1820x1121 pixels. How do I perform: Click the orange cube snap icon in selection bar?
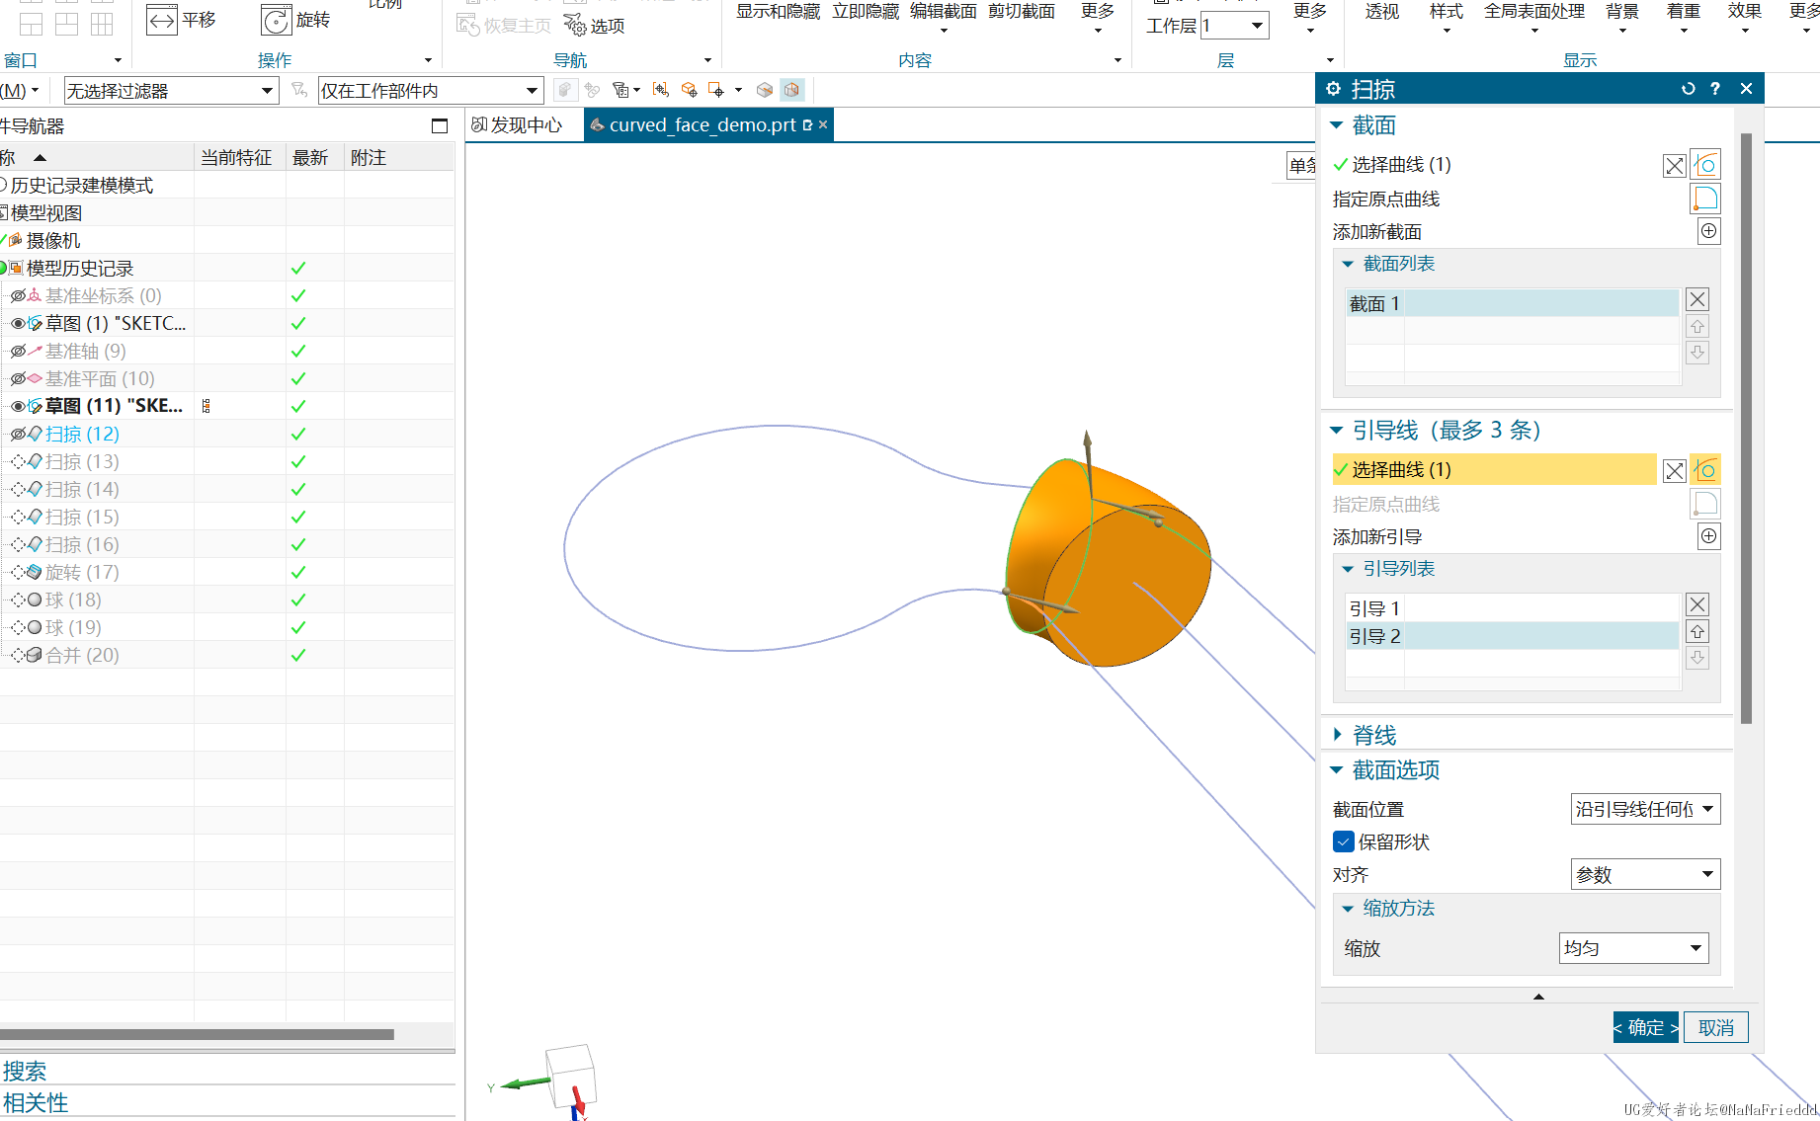click(x=689, y=90)
